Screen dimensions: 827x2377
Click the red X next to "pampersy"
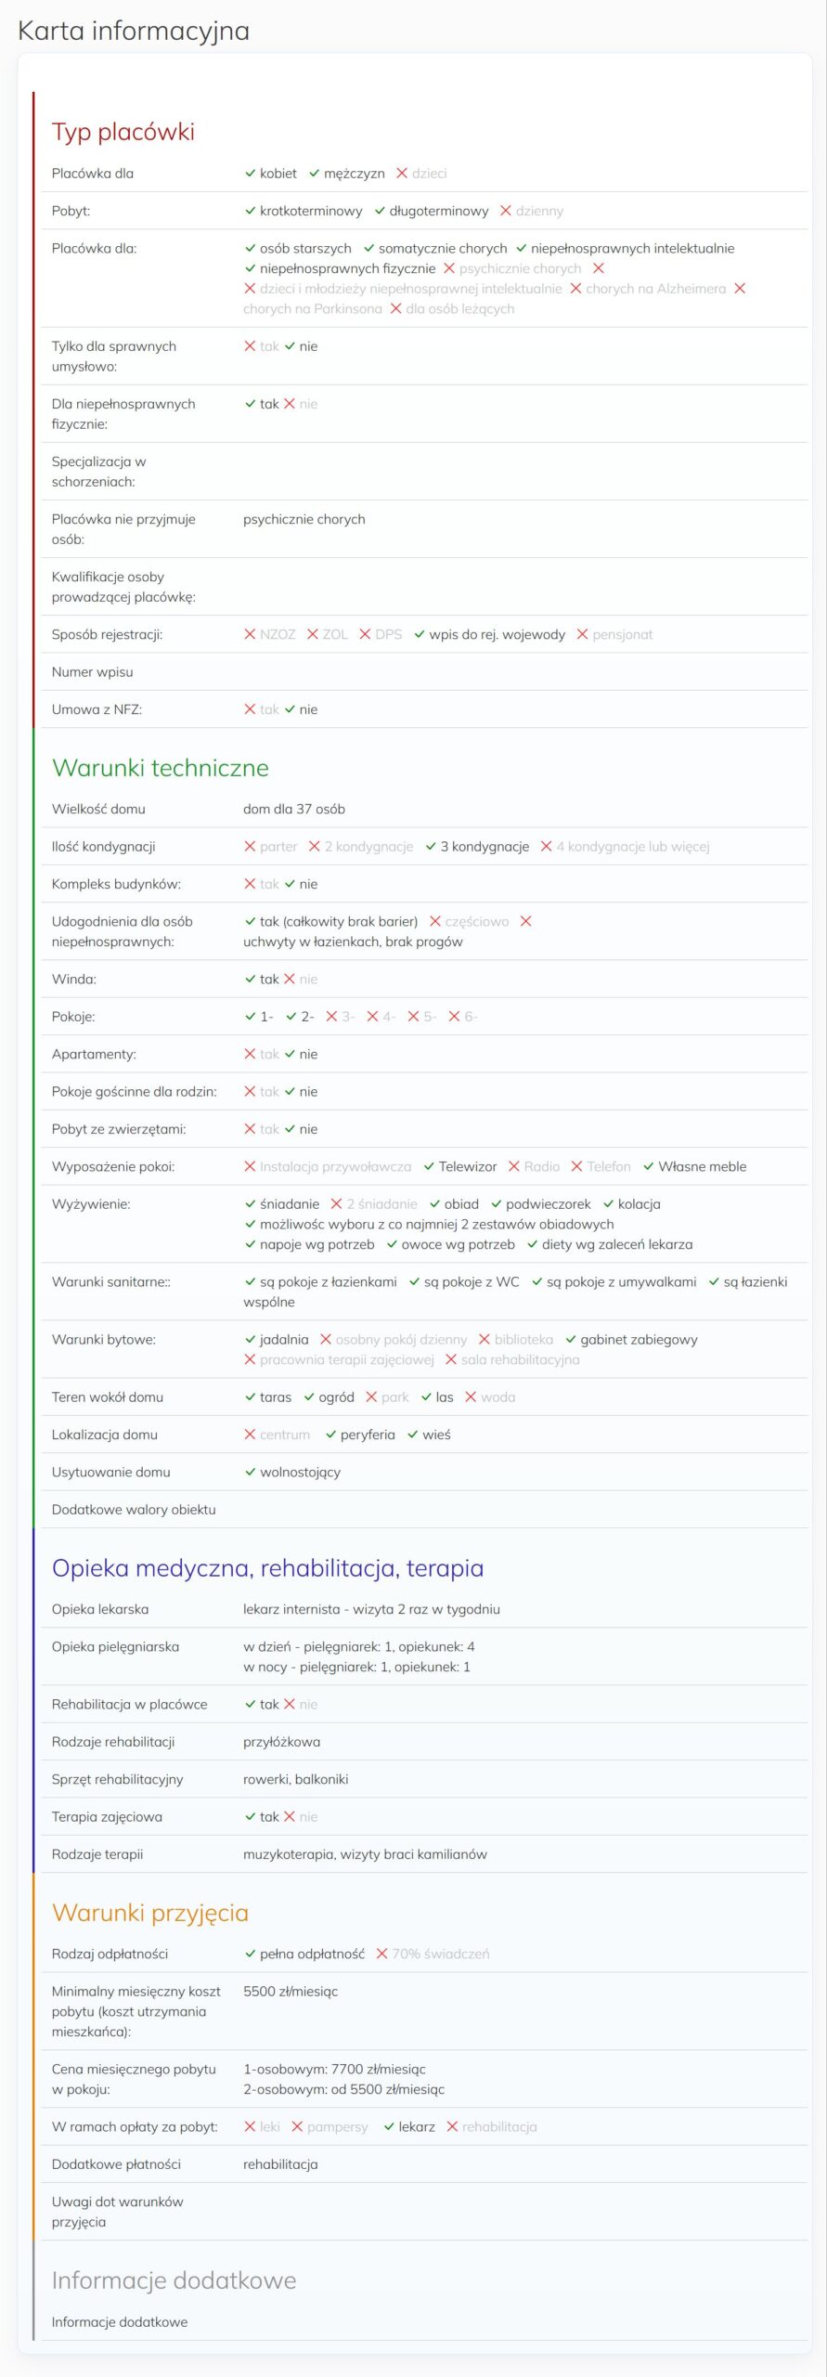click(x=297, y=2126)
